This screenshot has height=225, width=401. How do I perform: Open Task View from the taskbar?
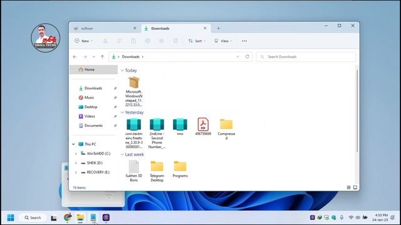point(53,218)
